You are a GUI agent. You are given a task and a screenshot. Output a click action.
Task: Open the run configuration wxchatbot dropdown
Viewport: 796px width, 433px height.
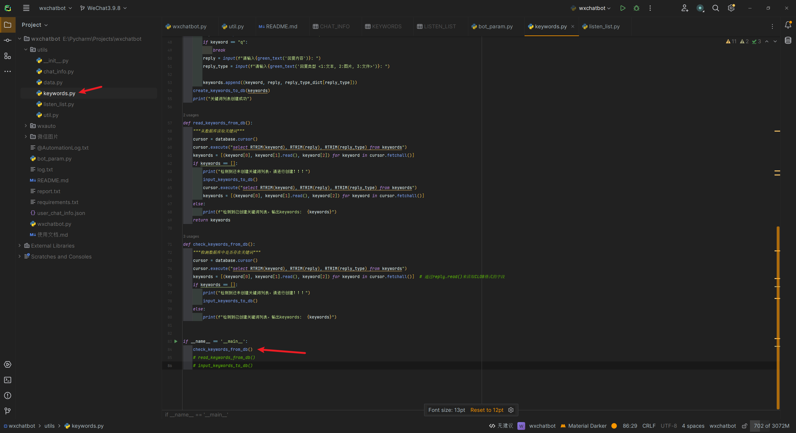tap(591, 8)
